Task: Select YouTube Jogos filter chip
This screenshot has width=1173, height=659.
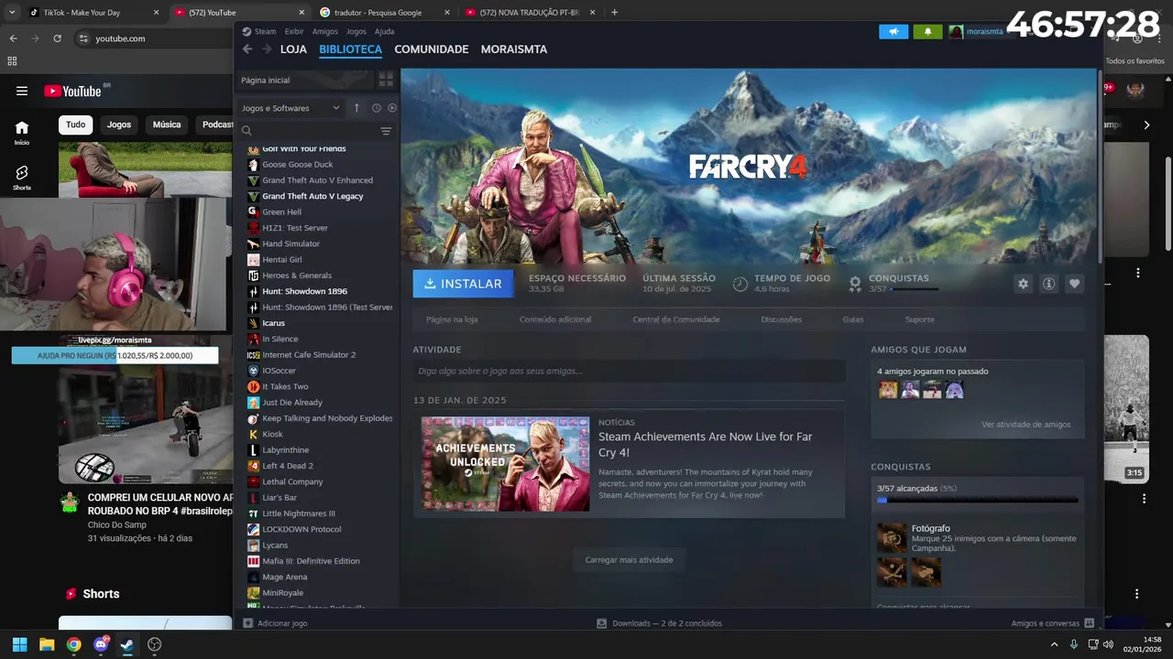Action: [x=119, y=124]
